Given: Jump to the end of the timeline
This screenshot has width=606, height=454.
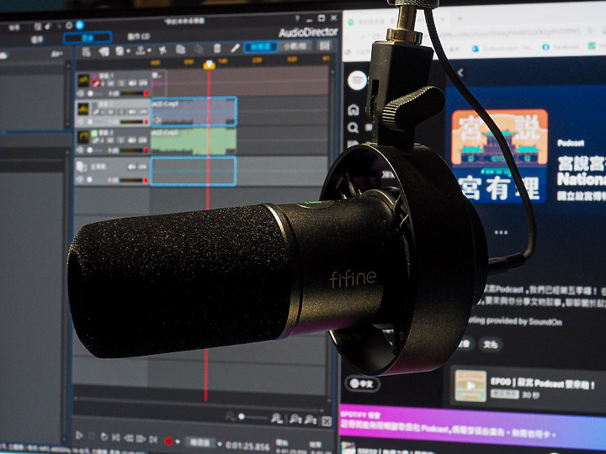Looking at the screenshot, I should click(153, 440).
